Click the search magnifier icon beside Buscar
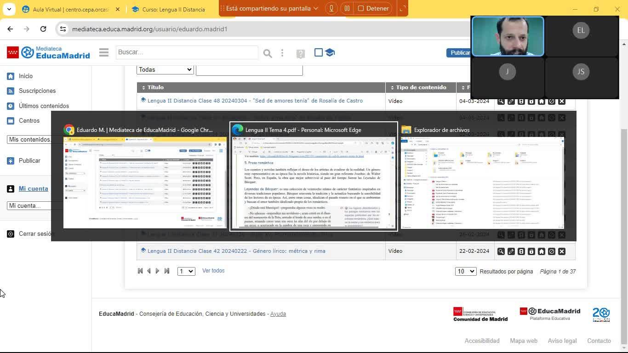The width and height of the screenshot is (628, 353). (268, 53)
